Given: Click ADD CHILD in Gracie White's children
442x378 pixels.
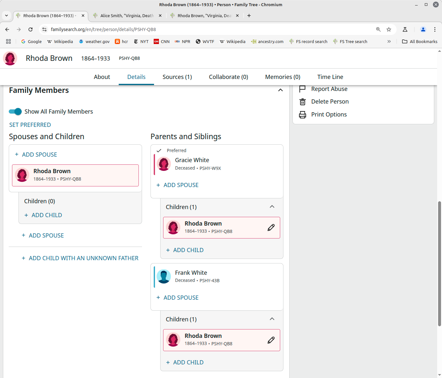Looking at the screenshot, I should click(x=185, y=250).
